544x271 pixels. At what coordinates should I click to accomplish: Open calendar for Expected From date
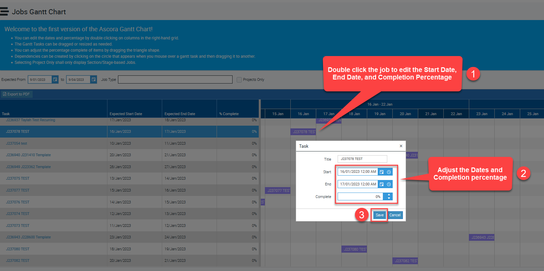coord(55,79)
